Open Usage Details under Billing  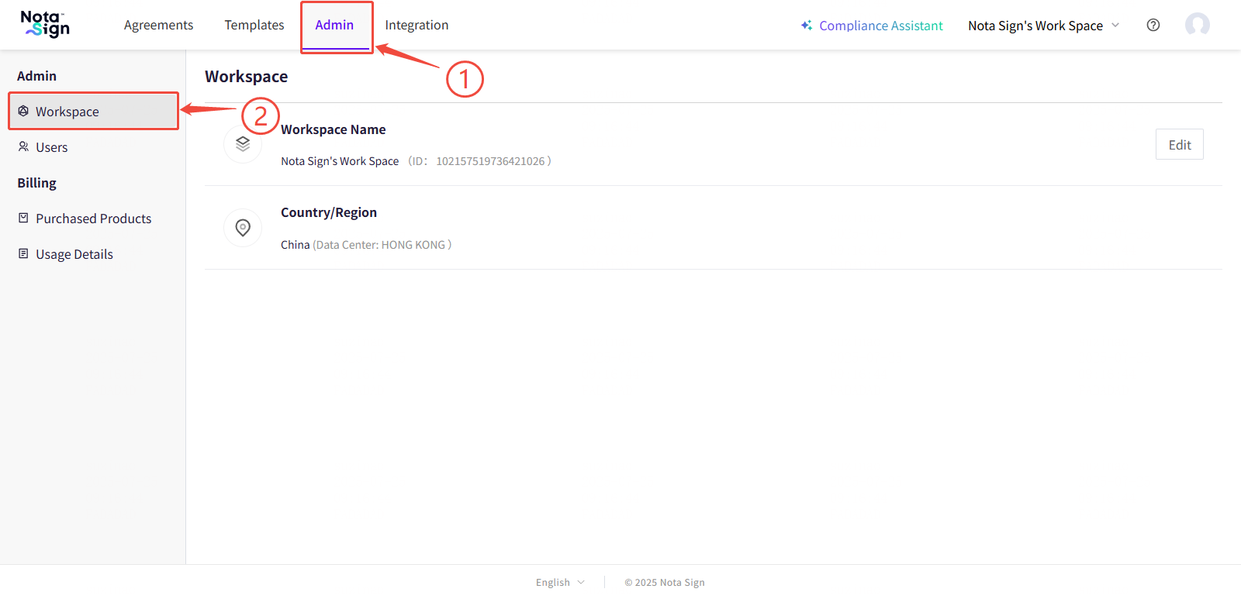tap(74, 254)
